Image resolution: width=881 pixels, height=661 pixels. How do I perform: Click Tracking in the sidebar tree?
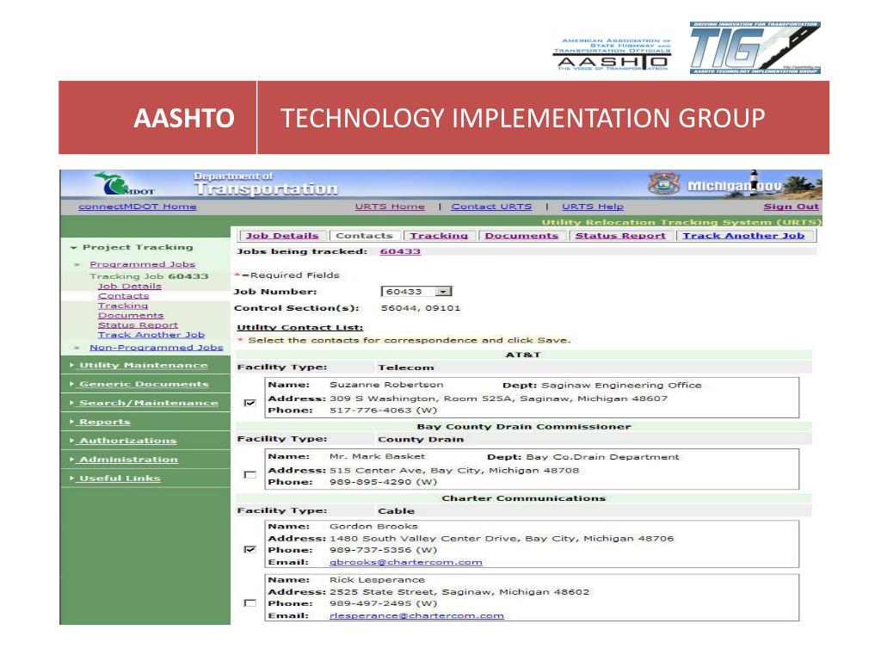pos(122,306)
